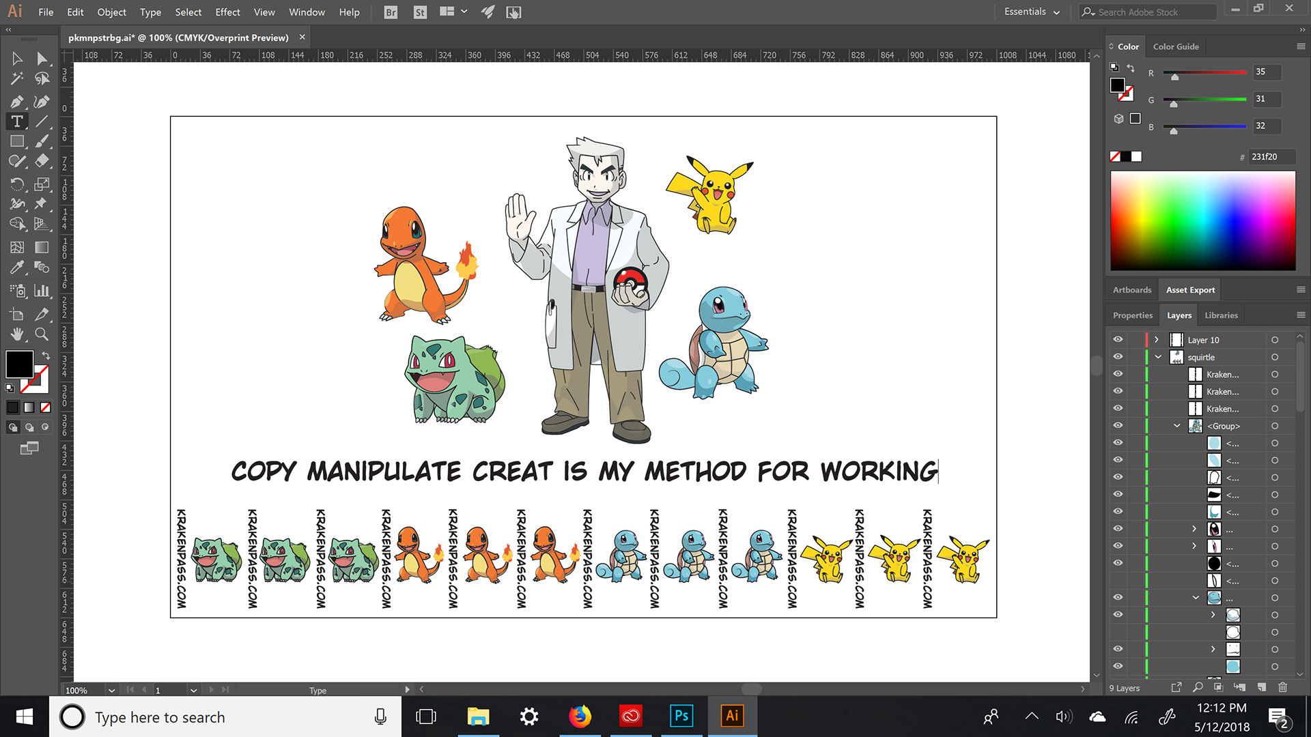Open the Effect menu
1311x737 pixels.
[227, 12]
